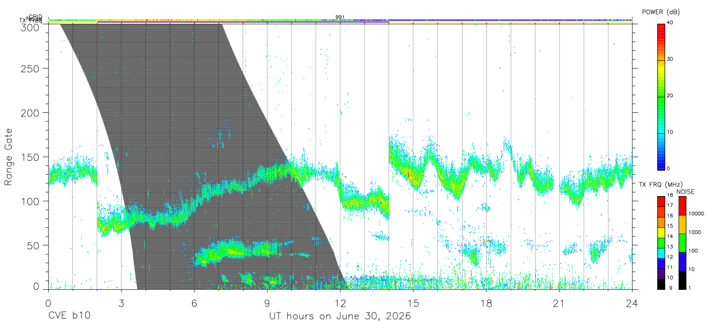
Task: Click the '200' range gate tick label
Action: pos(30,112)
